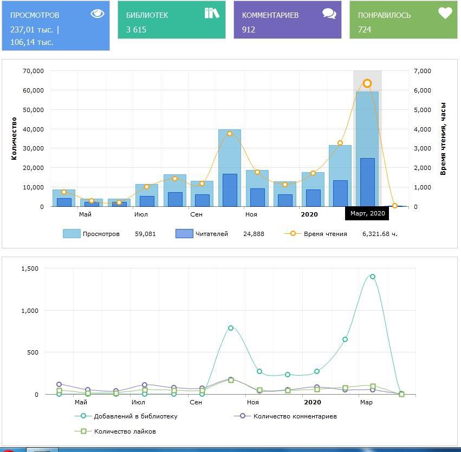Viewport: 461px width, 452px height.
Task: Click the green circle marker beside Добавлений в библиотеку
Action: point(83,416)
